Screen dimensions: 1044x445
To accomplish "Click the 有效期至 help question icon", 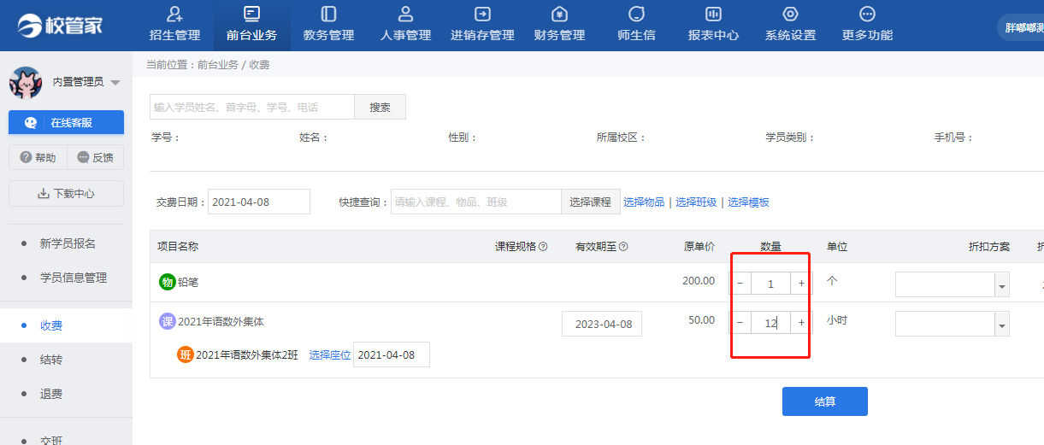I will click(623, 247).
